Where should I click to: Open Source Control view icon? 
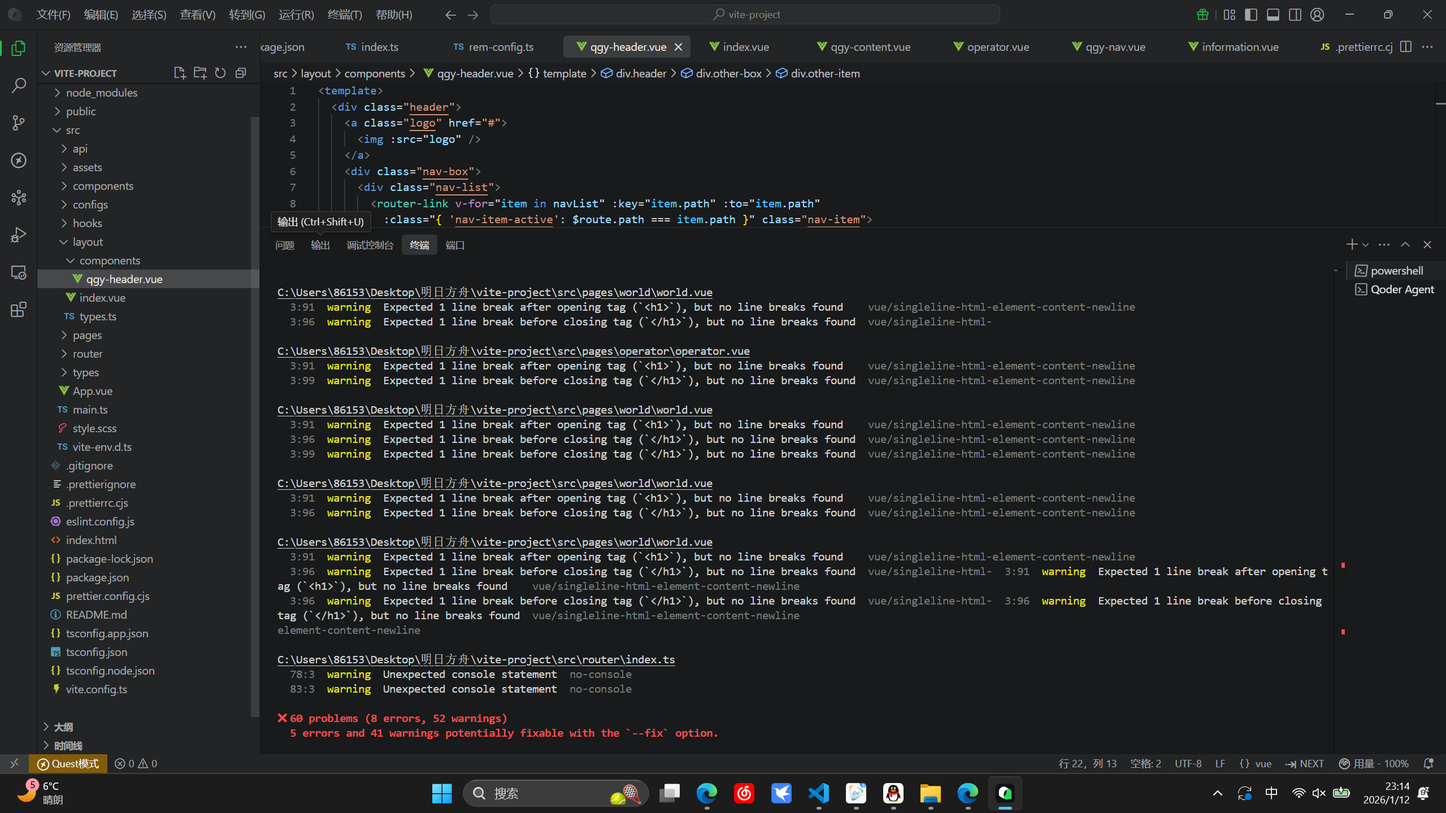coord(19,123)
